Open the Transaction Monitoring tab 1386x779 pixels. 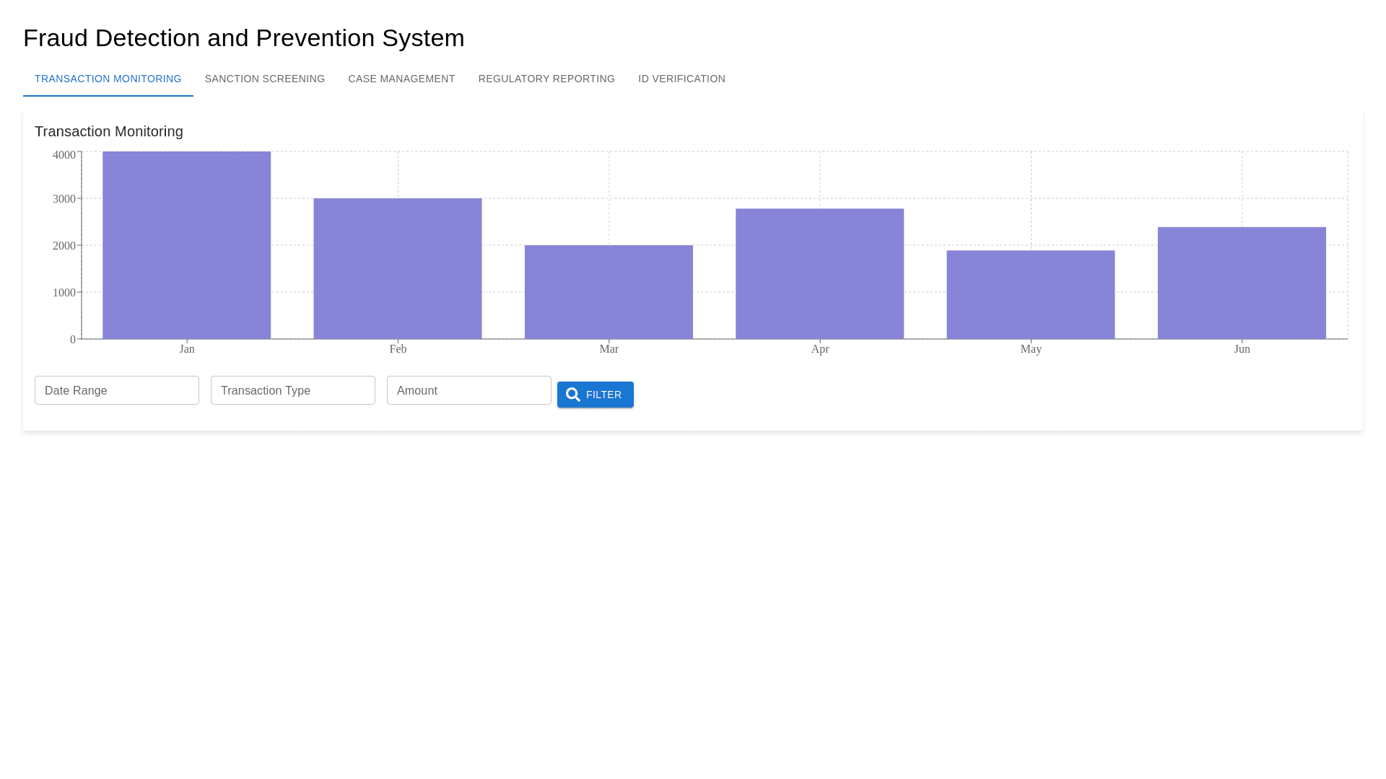pyautogui.click(x=108, y=79)
